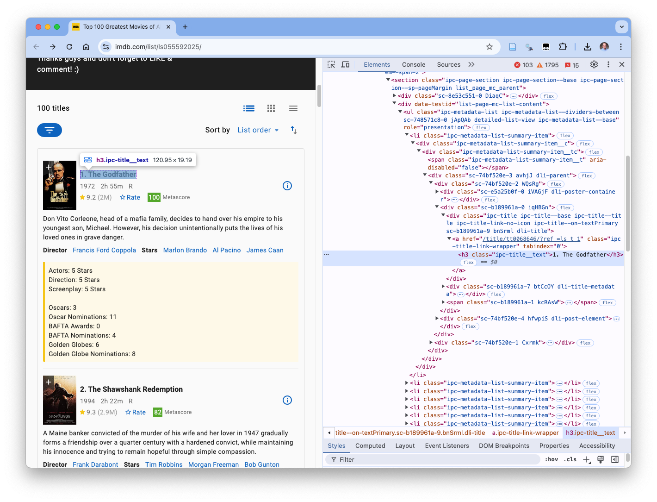Image resolution: width=657 pixels, height=502 pixels.
Task: Bookmark this page with the star icon
Action: (490, 47)
